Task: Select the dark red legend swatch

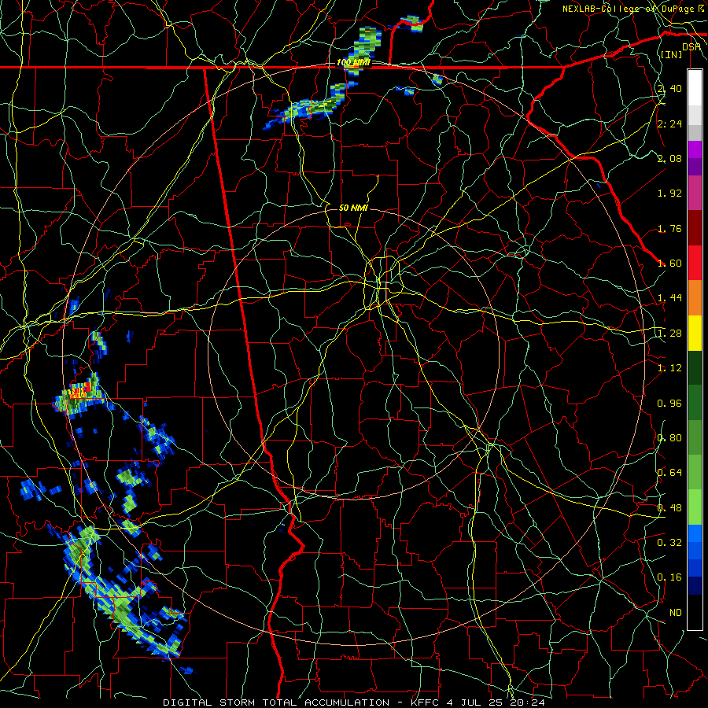Action: (695, 228)
